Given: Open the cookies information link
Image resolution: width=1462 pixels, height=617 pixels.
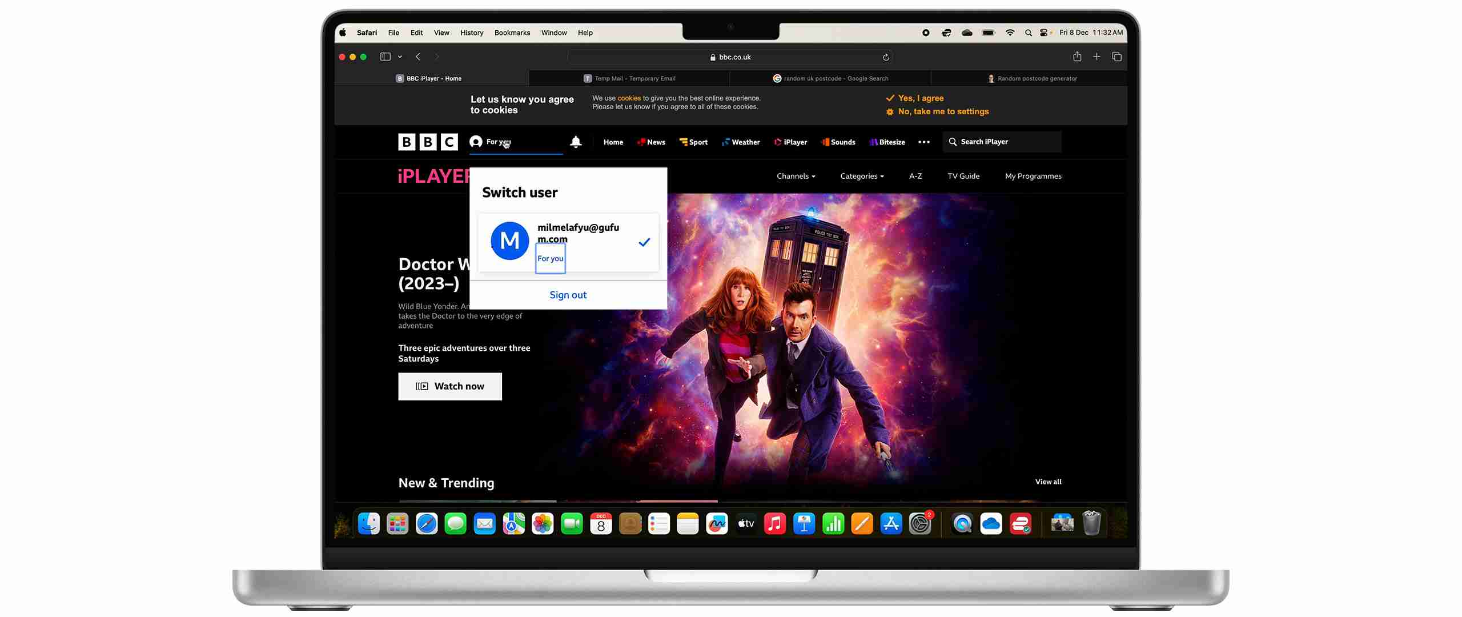Looking at the screenshot, I should (x=629, y=98).
